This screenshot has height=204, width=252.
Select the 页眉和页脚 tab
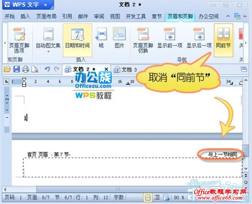tap(180, 16)
